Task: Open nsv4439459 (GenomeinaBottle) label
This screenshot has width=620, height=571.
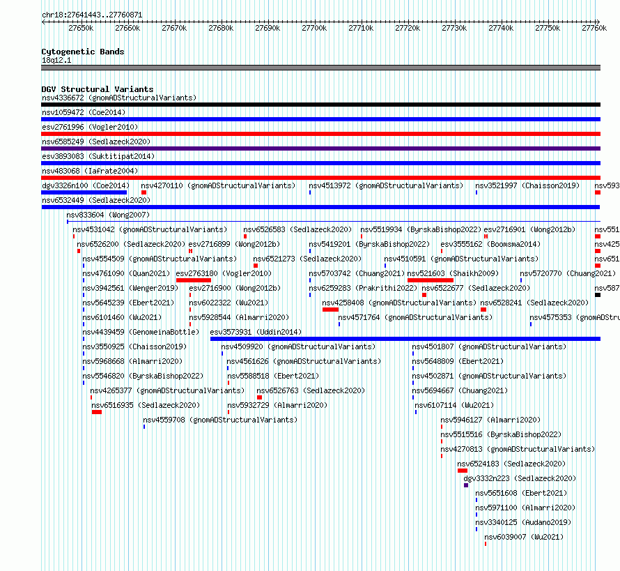Action: [141, 332]
